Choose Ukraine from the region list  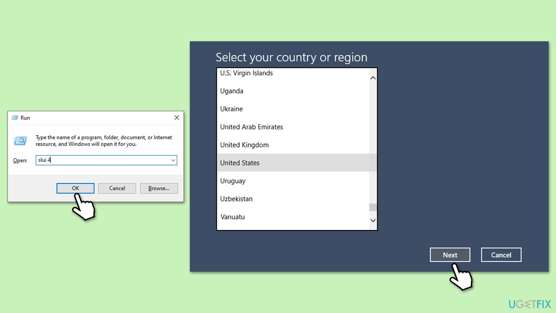point(232,109)
